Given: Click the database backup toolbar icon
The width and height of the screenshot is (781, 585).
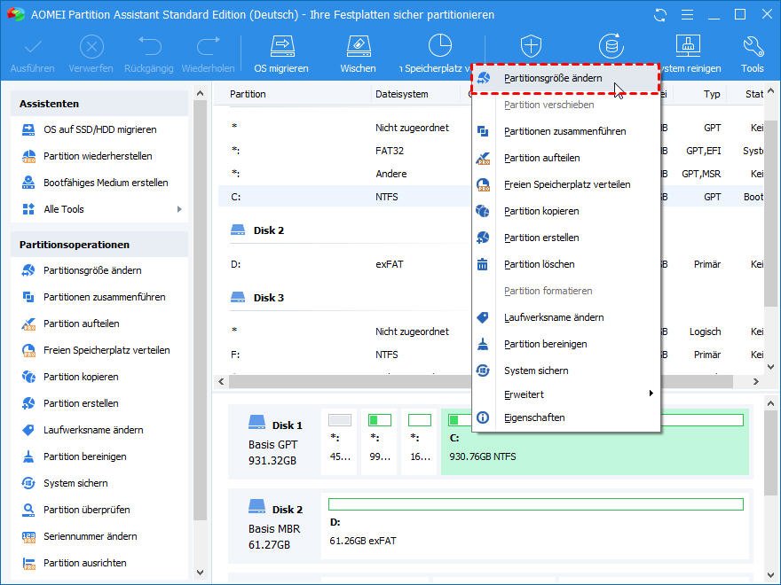Looking at the screenshot, I should pos(611,46).
